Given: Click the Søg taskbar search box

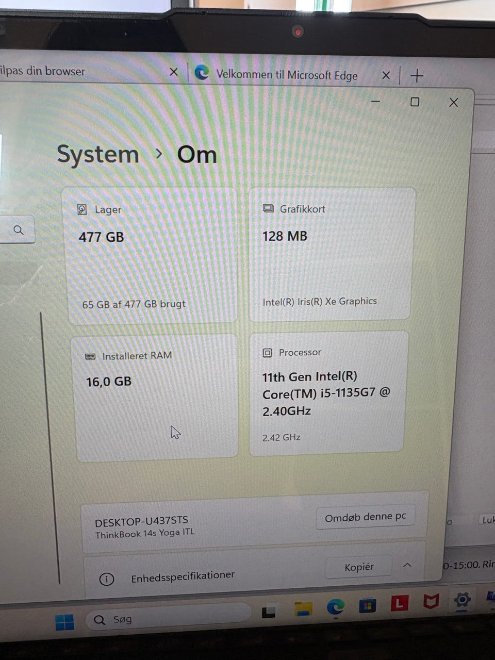Looking at the screenshot, I should point(168,618).
